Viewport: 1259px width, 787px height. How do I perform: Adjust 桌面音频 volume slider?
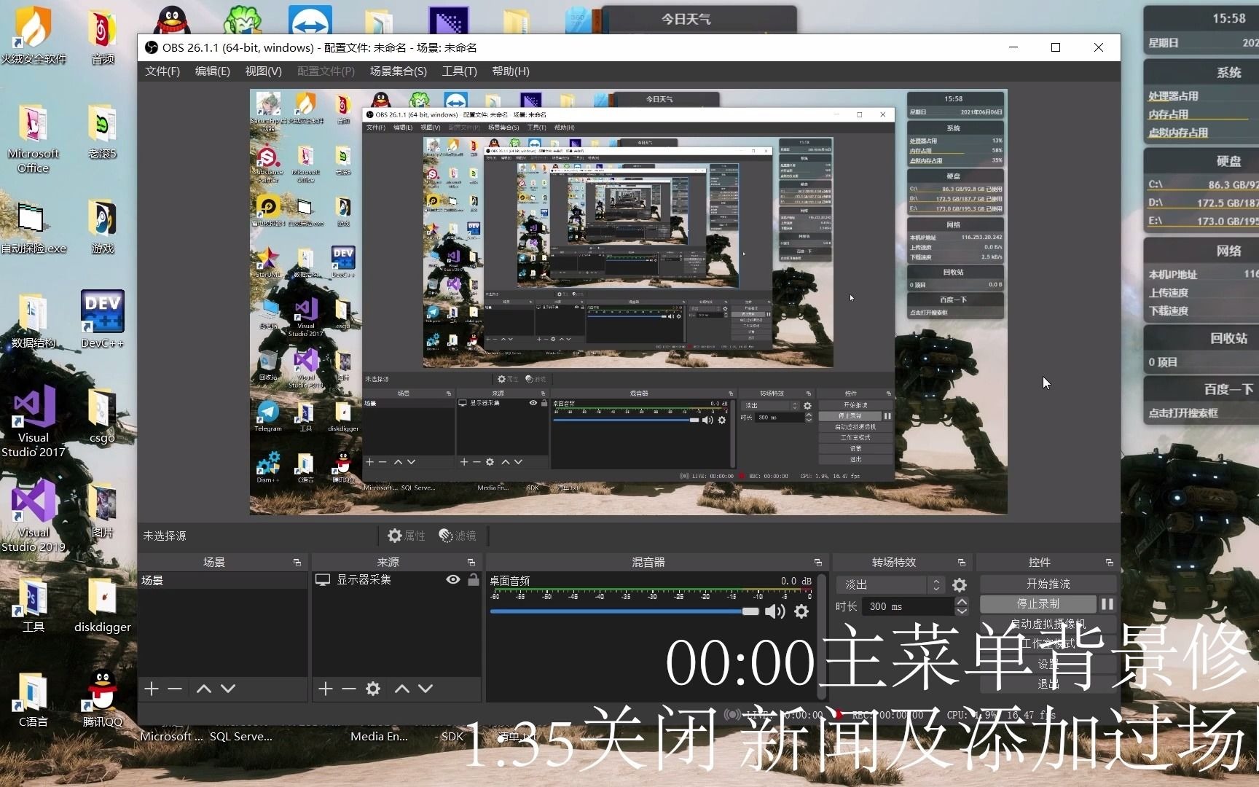(x=624, y=611)
